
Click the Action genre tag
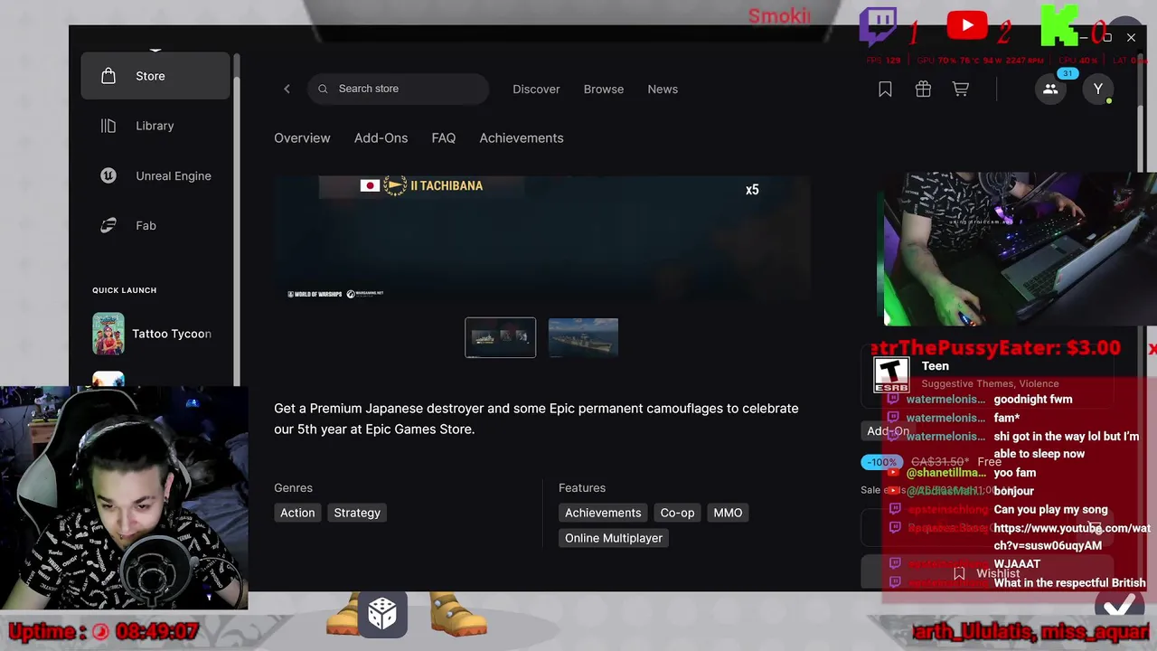click(297, 513)
